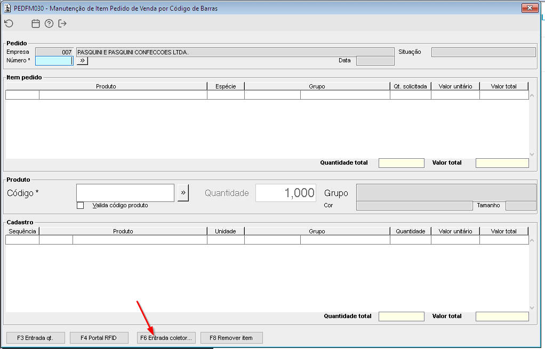Click the Produto Grupo display field
This screenshot has height=349, width=545.
click(446, 193)
